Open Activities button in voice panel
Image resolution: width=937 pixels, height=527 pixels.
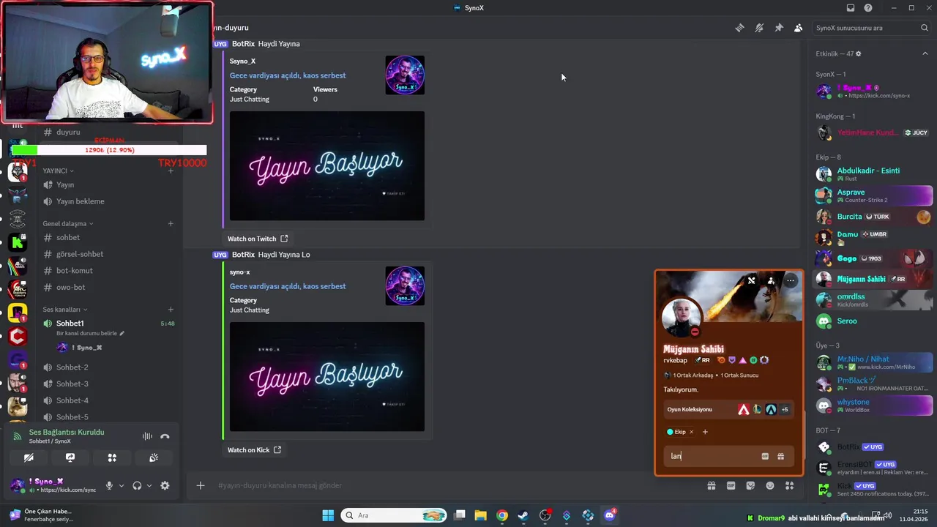(x=112, y=457)
